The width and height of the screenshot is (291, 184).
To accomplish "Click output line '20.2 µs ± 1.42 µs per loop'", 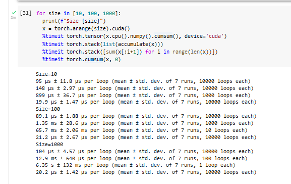I will pos(146,172).
